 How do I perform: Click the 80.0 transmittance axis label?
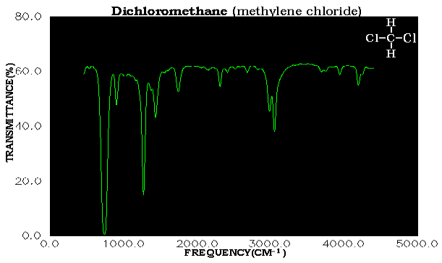[28, 17]
